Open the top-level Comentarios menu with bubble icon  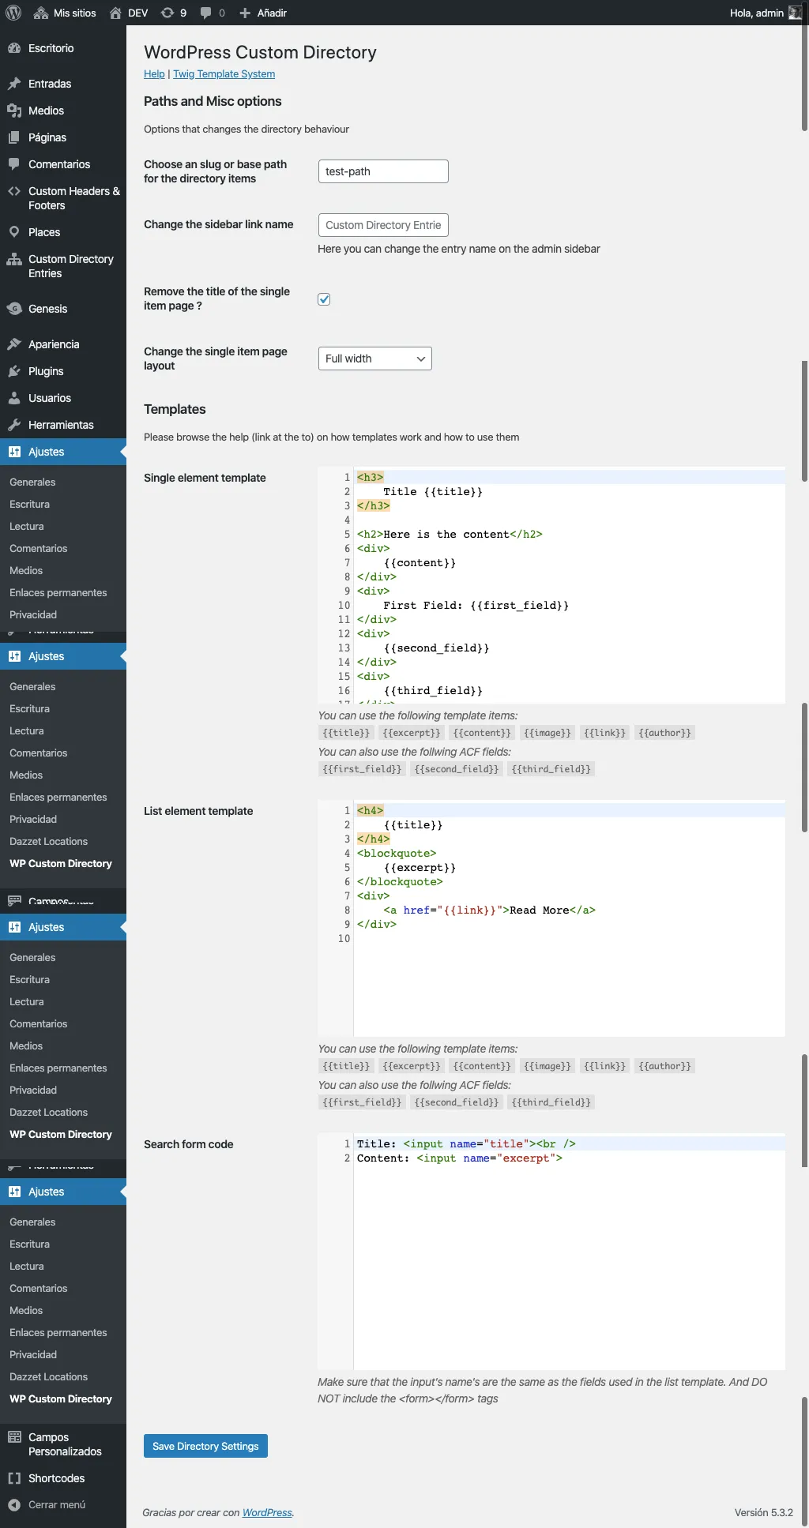pos(63,164)
